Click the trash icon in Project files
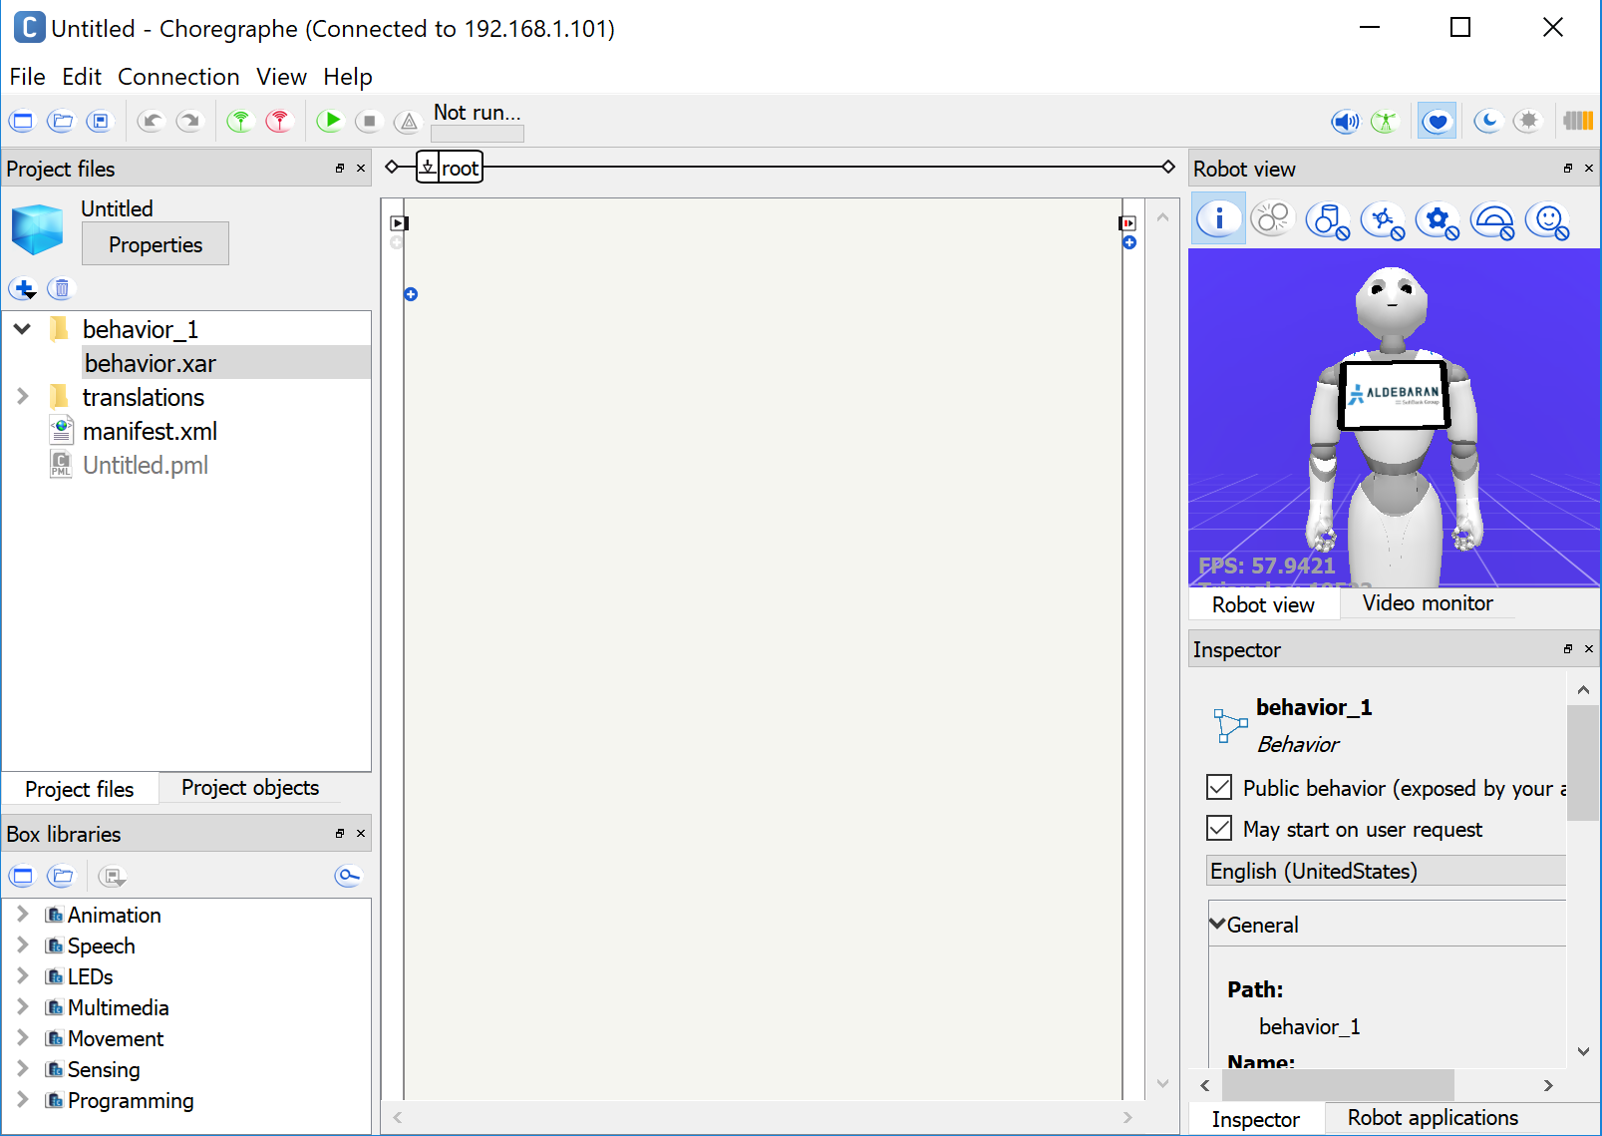 [61, 288]
